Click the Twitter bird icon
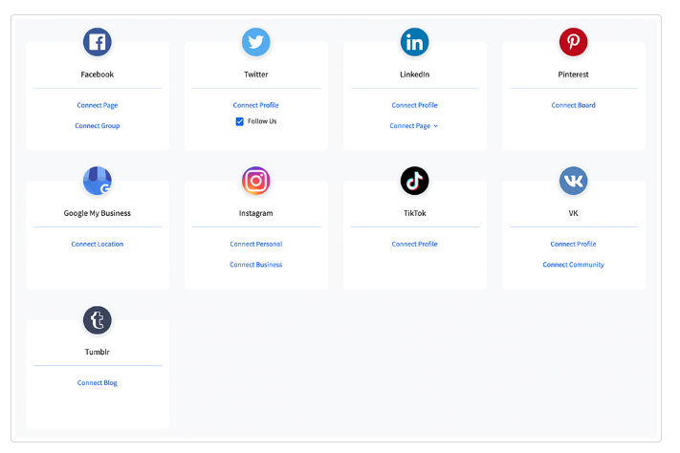The height and width of the screenshot is (453, 680). pos(256,42)
